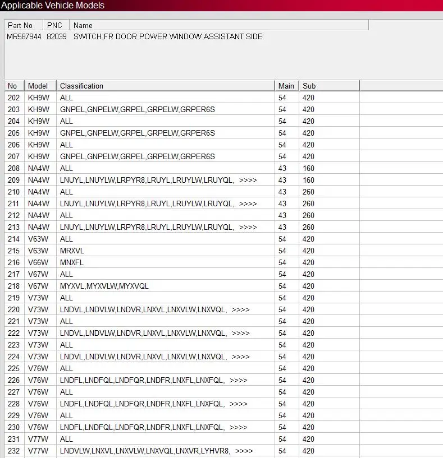Expand >>>> in row 228 classification

coord(239,404)
